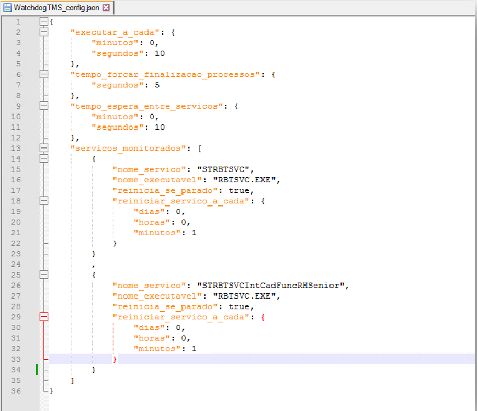Select the WatchdogTMS_config.json tab
Image resolution: width=478 pixels, height=411 pixels.
click(56, 8)
